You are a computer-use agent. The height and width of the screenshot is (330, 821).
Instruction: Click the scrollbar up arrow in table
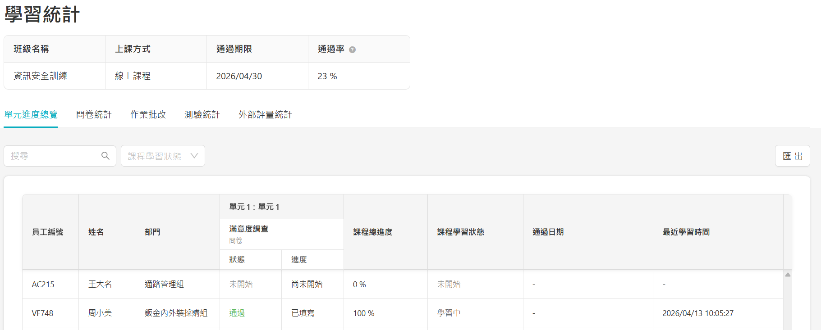pyautogui.click(x=788, y=275)
